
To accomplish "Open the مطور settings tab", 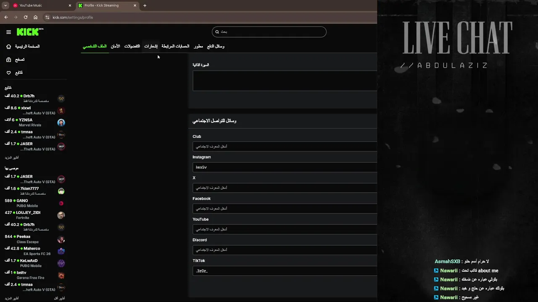I will [198, 46].
